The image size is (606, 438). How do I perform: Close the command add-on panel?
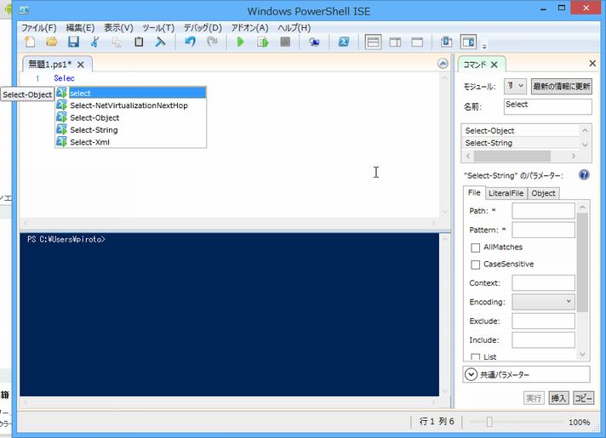click(x=592, y=63)
